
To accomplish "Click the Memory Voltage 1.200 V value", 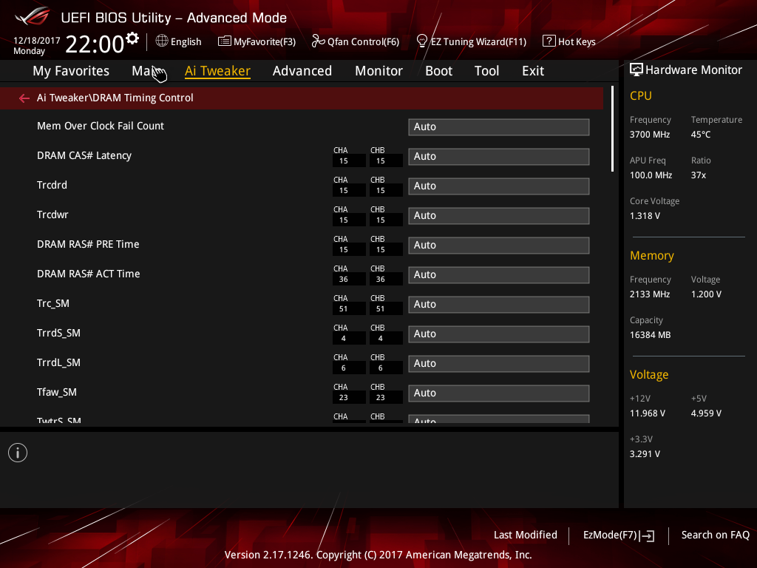I will tap(706, 294).
